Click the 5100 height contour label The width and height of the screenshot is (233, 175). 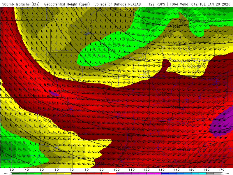[177, 45]
